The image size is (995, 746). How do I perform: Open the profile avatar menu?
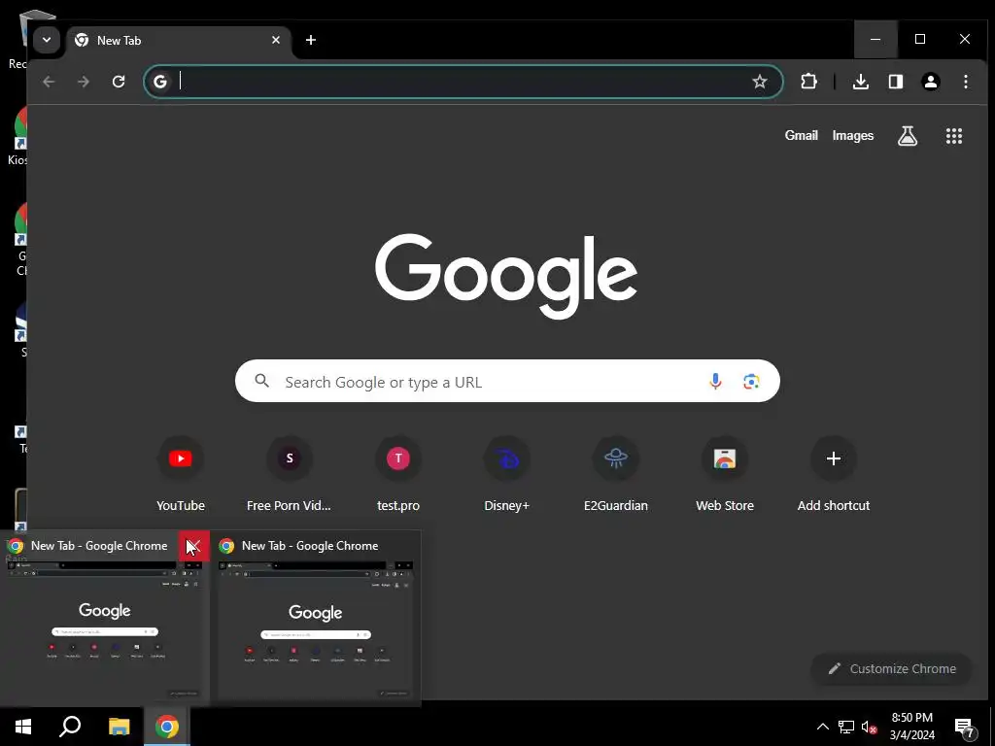(930, 82)
